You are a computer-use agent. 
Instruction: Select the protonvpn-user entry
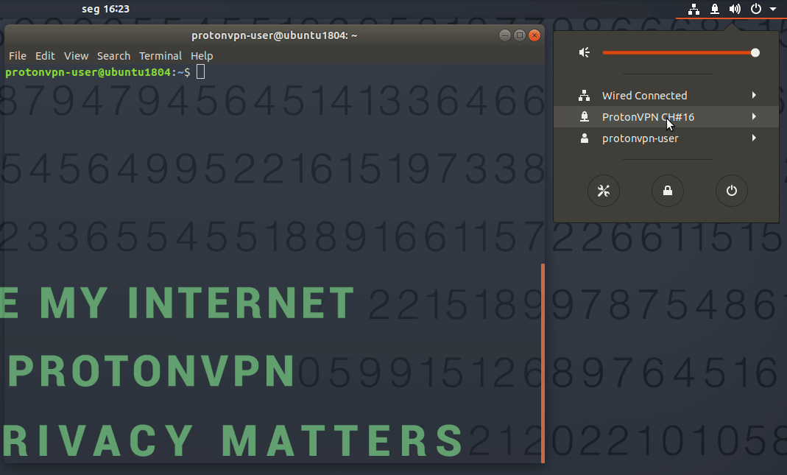666,138
